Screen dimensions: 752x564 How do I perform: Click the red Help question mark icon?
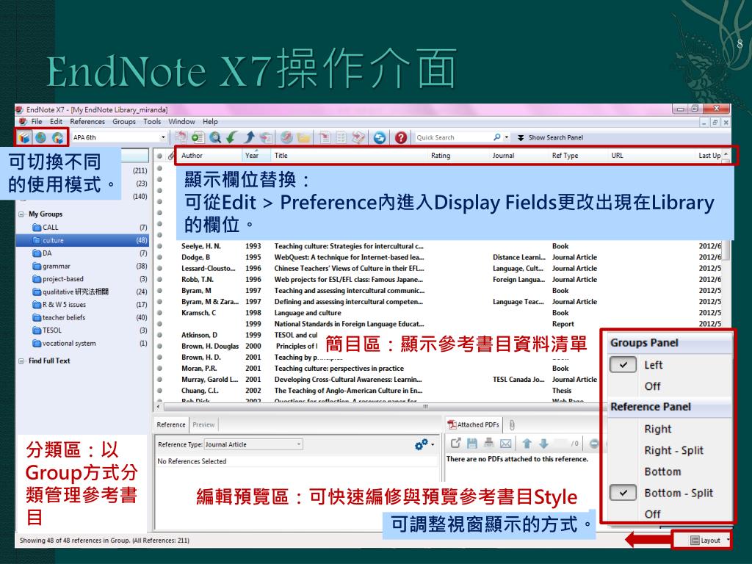click(x=401, y=137)
